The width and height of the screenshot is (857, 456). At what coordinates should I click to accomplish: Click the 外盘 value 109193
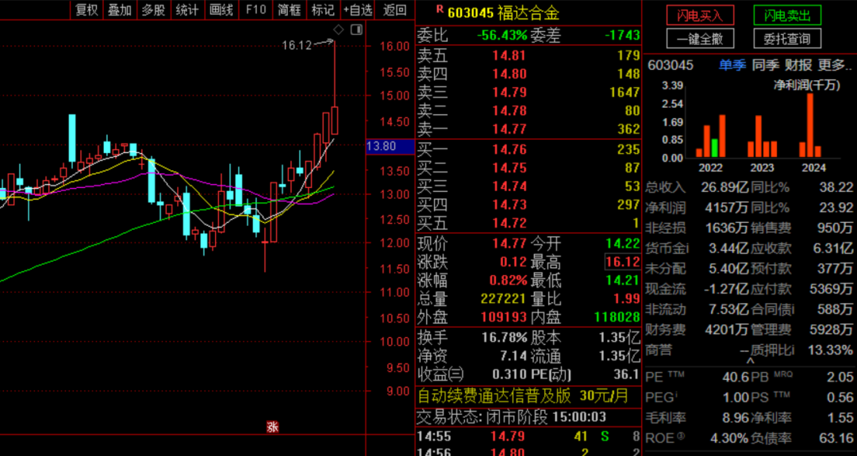(x=503, y=318)
